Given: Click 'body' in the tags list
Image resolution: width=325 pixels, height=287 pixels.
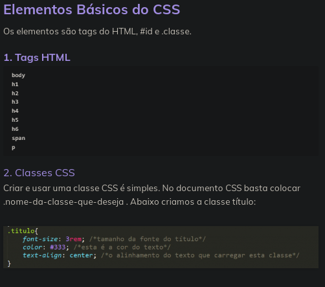Looking at the screenshot, I should tap(18, 75).
